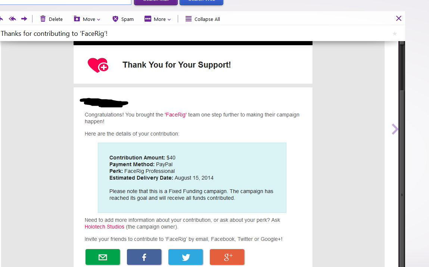Click the forward arrow icon
The width and height of the screenshot is (429, 267).
tap(24, 19)
